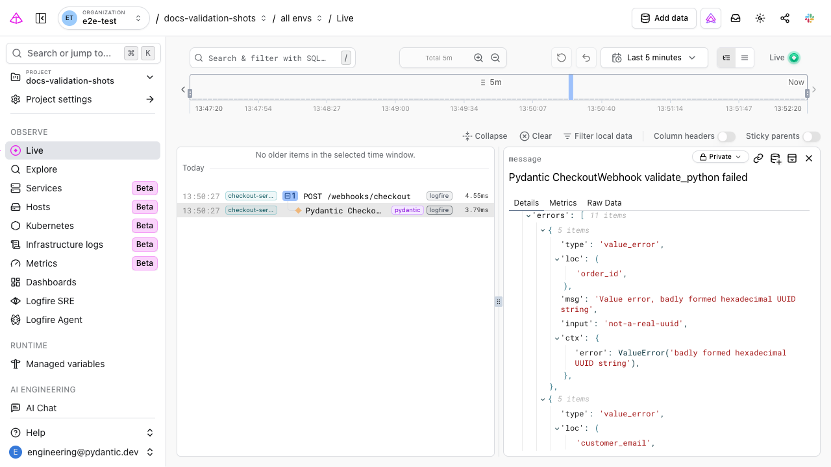Open the Last 5 minutes time range dropdown
The height and width of the screenshot is (467, 831).
654,58
